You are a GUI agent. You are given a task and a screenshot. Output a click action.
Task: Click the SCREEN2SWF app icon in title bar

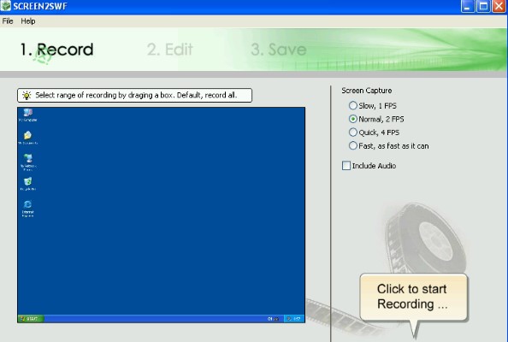(5, 5)
